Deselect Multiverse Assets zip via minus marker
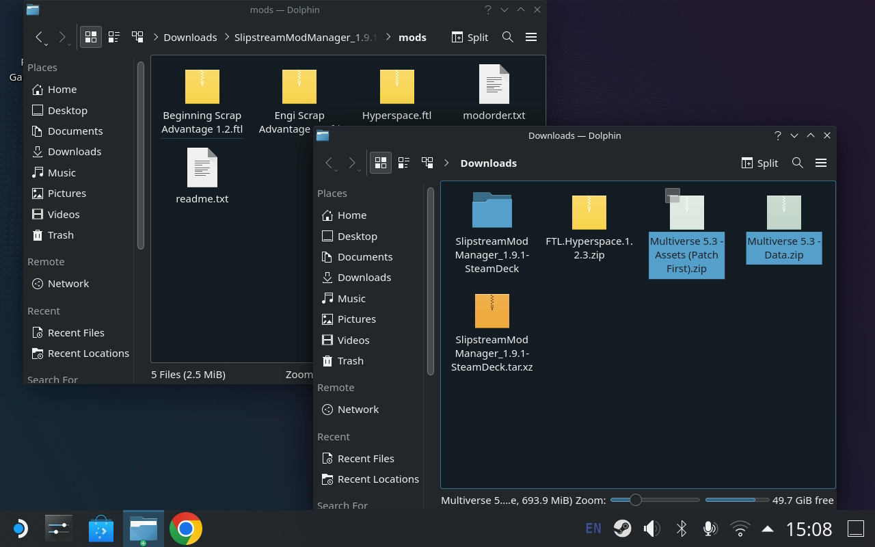Viewport: 875px width, 547px height. pyautogui.click(x=673, y=196)
